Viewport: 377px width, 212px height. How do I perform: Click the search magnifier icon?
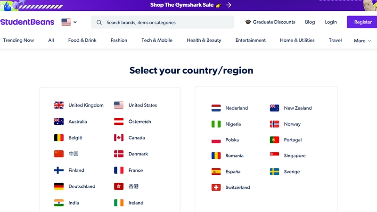99,22
